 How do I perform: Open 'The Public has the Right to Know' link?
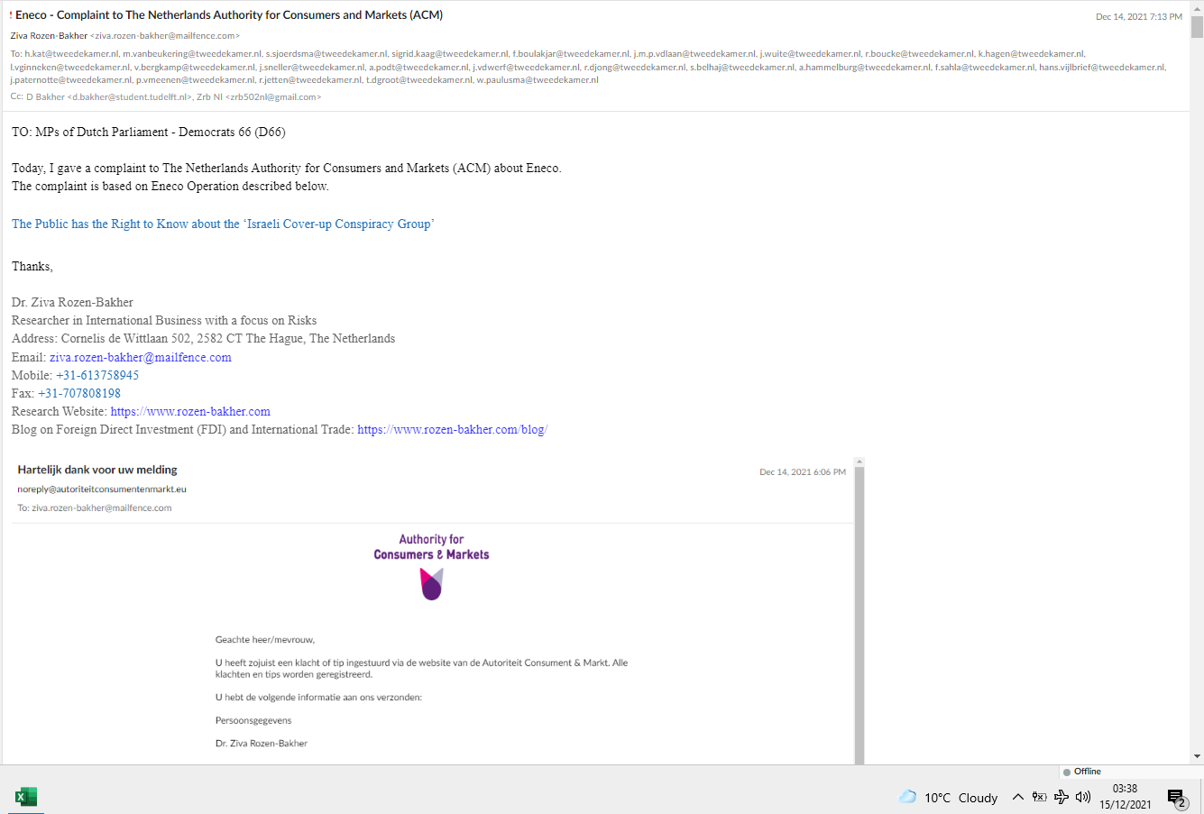tap(223, 224)
